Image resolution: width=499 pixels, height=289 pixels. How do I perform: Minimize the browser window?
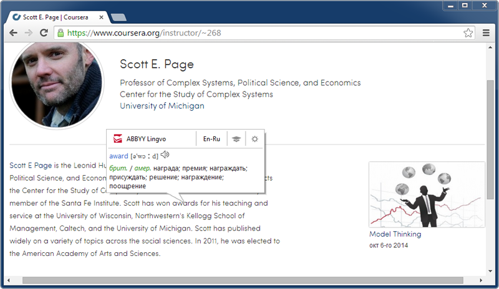point(450,6)
